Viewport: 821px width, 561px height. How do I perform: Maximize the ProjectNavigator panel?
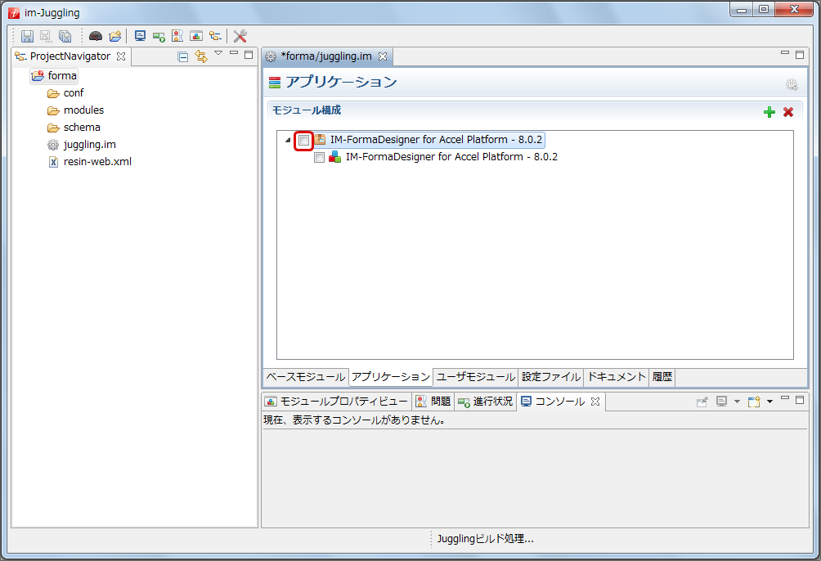click(249, 55)
